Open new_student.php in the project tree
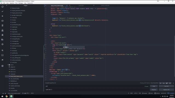The image size is (175, 98). coord(14,79)
